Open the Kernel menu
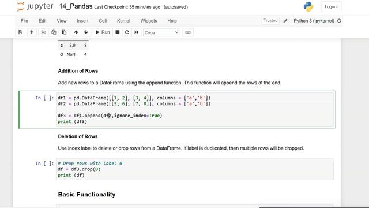This screenshot has height=208, width=369. tap(123, 21)
